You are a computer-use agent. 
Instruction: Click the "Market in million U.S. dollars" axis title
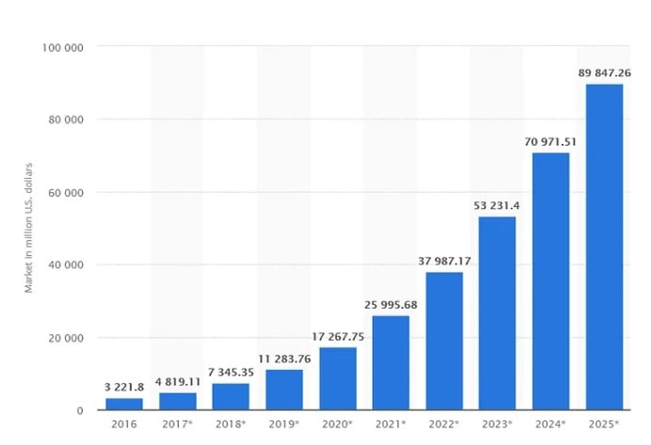tap(29, 228)
